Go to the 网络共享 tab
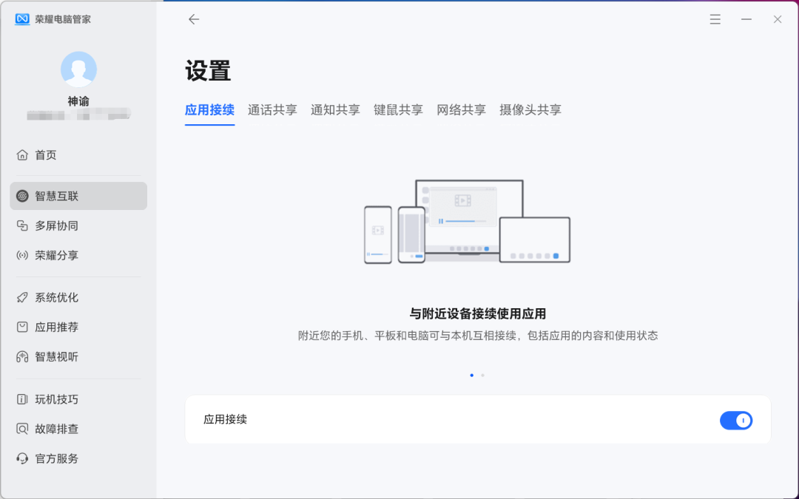 click(461, 110)
